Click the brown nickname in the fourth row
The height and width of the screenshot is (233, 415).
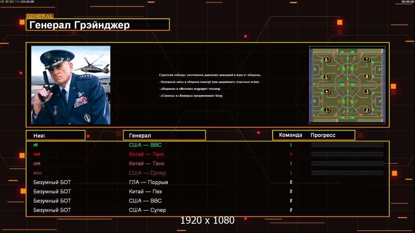[37, 173]
